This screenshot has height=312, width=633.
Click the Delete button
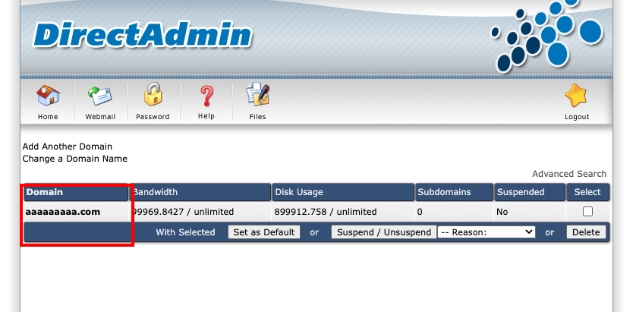tap(586, 232)
